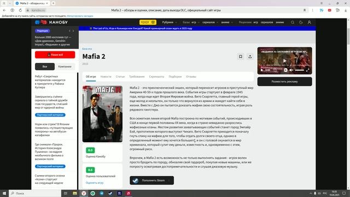Expand the Базы сериалов dropdown

pyautogui.click(x=210, y=22)
